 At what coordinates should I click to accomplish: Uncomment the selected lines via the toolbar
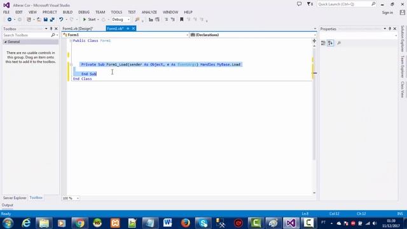coord(172,20)
